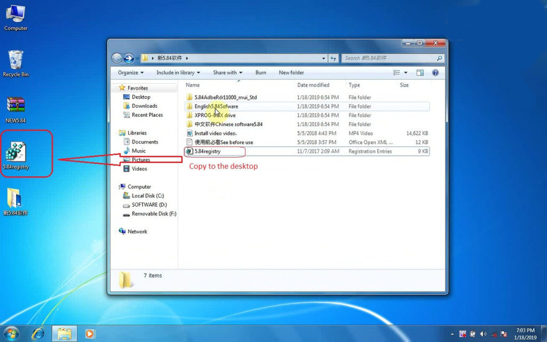The width and height of the screenshot is (547, 342).
Task: Click the Registration Entries type cell
Action: 370,151
